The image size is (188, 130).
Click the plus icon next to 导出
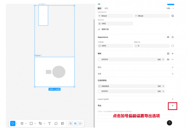(173, 106)
